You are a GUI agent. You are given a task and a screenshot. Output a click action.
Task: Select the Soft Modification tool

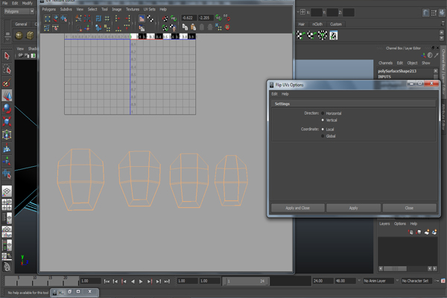[x=7, y=148]
